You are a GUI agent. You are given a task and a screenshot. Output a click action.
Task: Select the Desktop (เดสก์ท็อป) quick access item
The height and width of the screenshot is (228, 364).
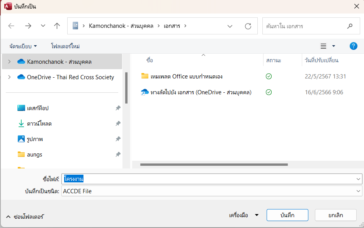[x=37, y=108]
